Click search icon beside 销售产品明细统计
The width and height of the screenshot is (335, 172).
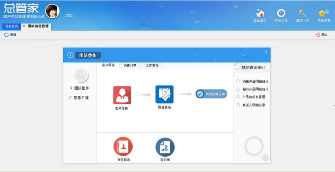pos(238,81)
